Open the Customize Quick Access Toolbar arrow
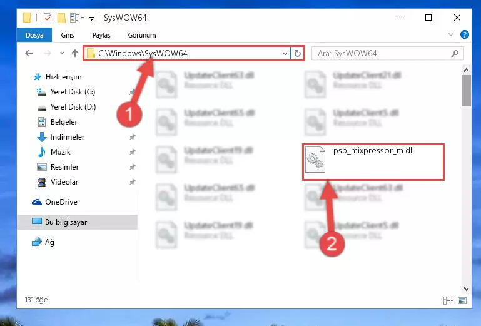 pos(91,19)
